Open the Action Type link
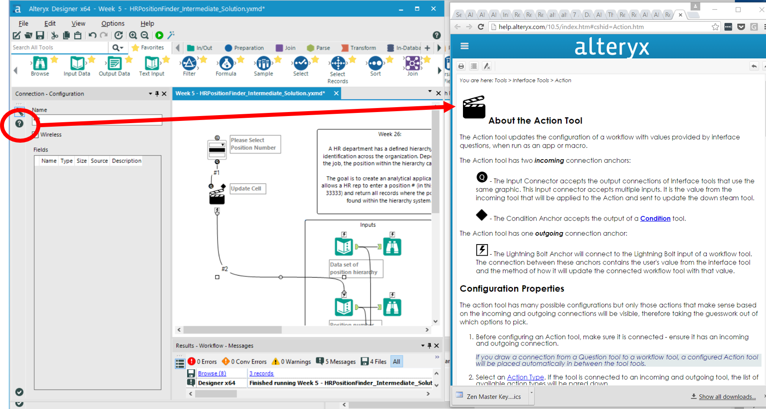The height and width of the screenshot is (409, 766). tap(525, 377)
